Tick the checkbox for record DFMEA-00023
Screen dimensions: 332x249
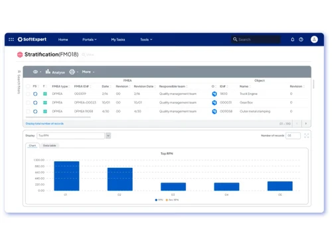click(28, 103)
